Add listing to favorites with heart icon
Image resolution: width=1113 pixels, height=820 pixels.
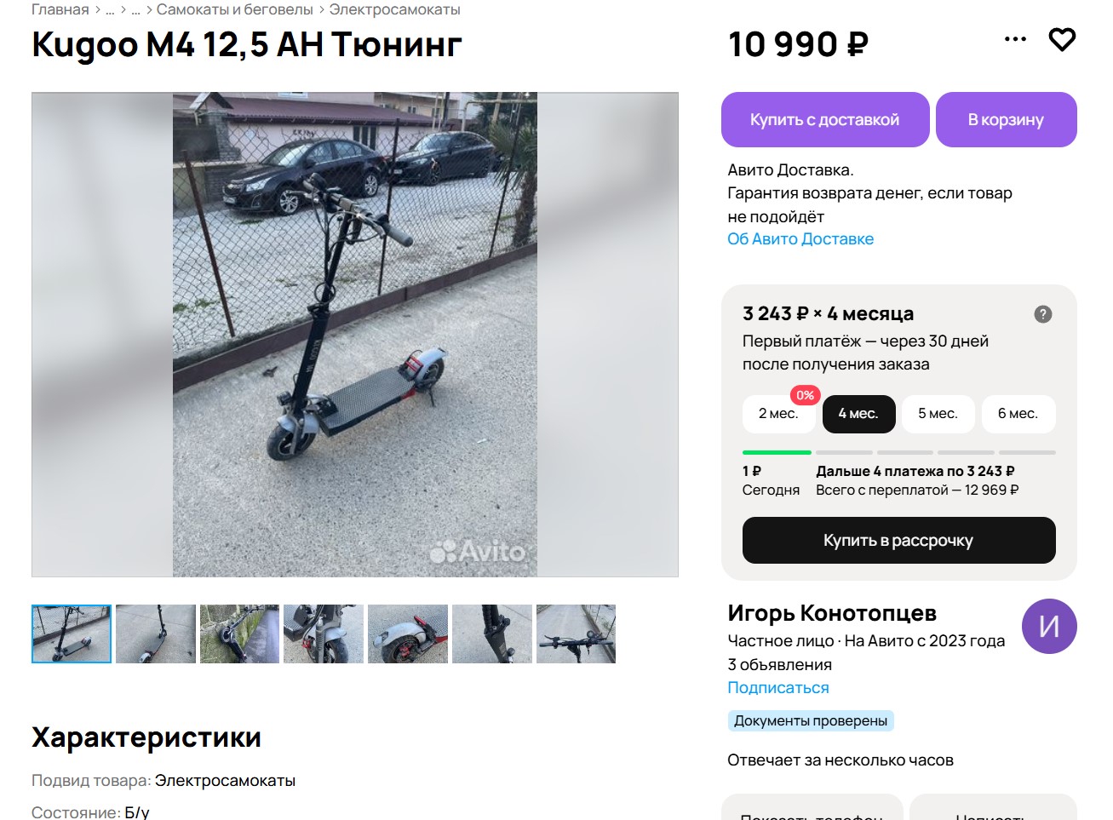pyautogui.click(x=1062, y=39)
